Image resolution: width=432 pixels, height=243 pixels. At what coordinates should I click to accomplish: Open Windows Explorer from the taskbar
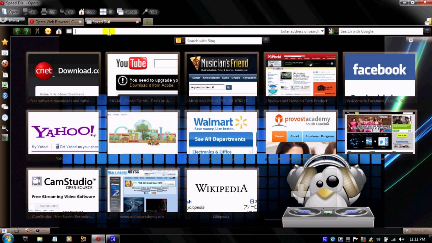40,239
